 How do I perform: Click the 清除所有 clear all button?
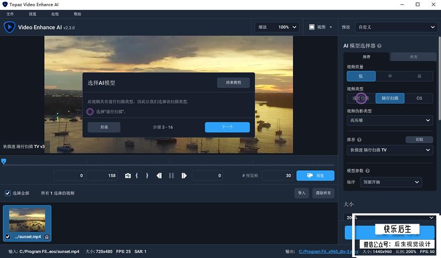pos(323,193)
